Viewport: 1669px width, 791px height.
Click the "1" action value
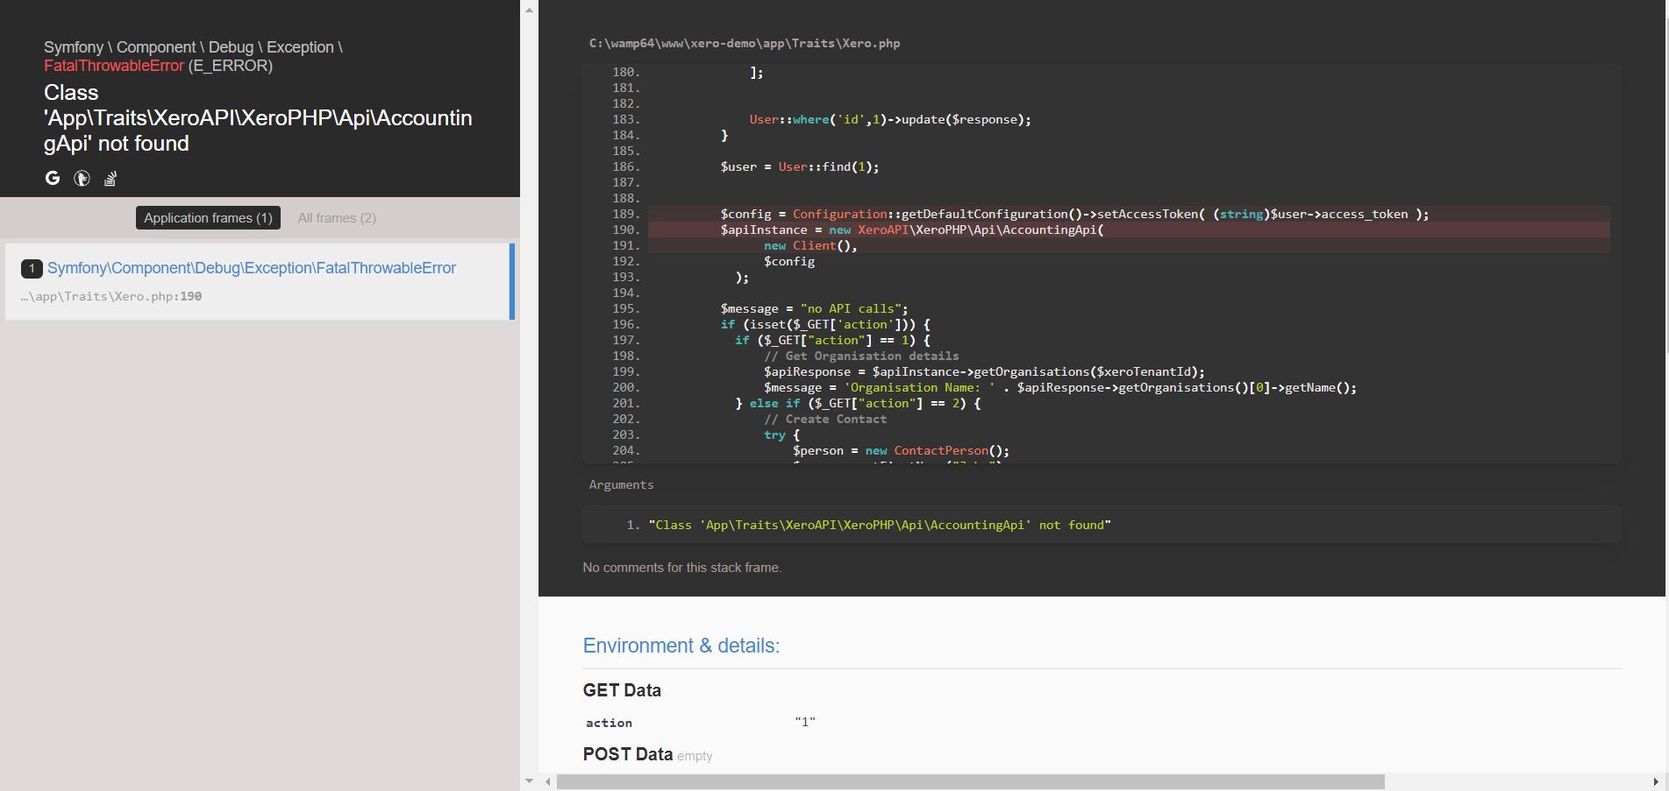point(805,722)
